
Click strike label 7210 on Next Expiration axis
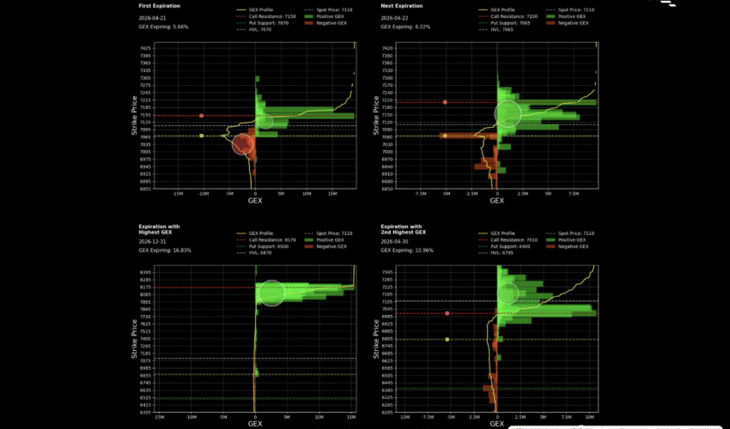pos(386,100)
